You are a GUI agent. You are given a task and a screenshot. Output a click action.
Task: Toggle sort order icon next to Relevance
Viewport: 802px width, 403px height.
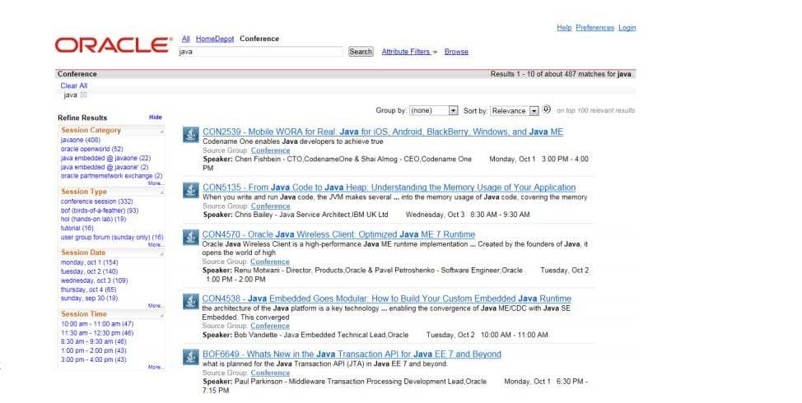coord(546,109)
